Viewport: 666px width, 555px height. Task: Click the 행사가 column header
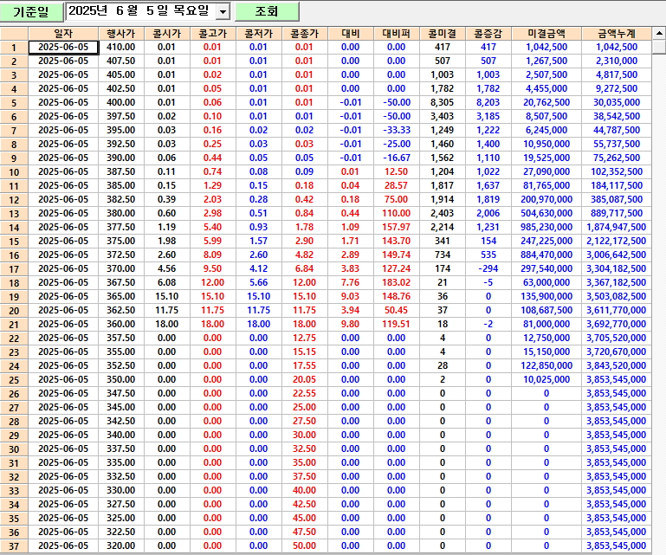coord(120,33)
